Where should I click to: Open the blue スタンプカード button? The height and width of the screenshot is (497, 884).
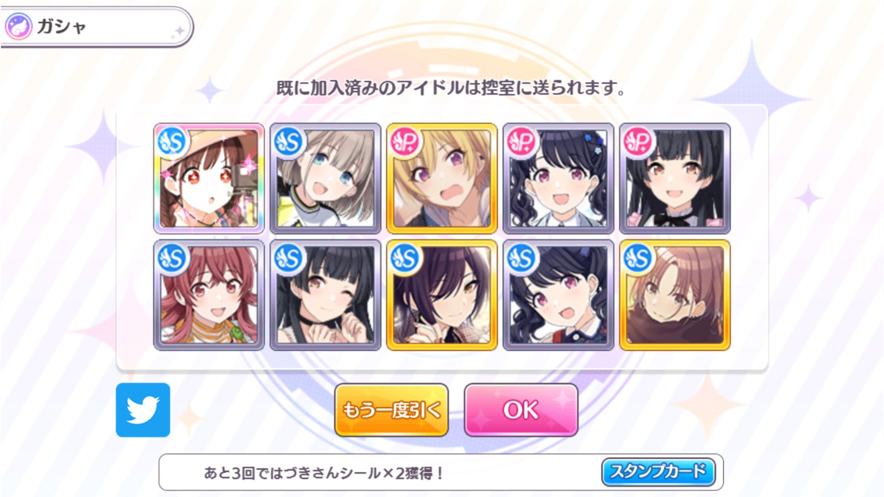click(658, 472)
